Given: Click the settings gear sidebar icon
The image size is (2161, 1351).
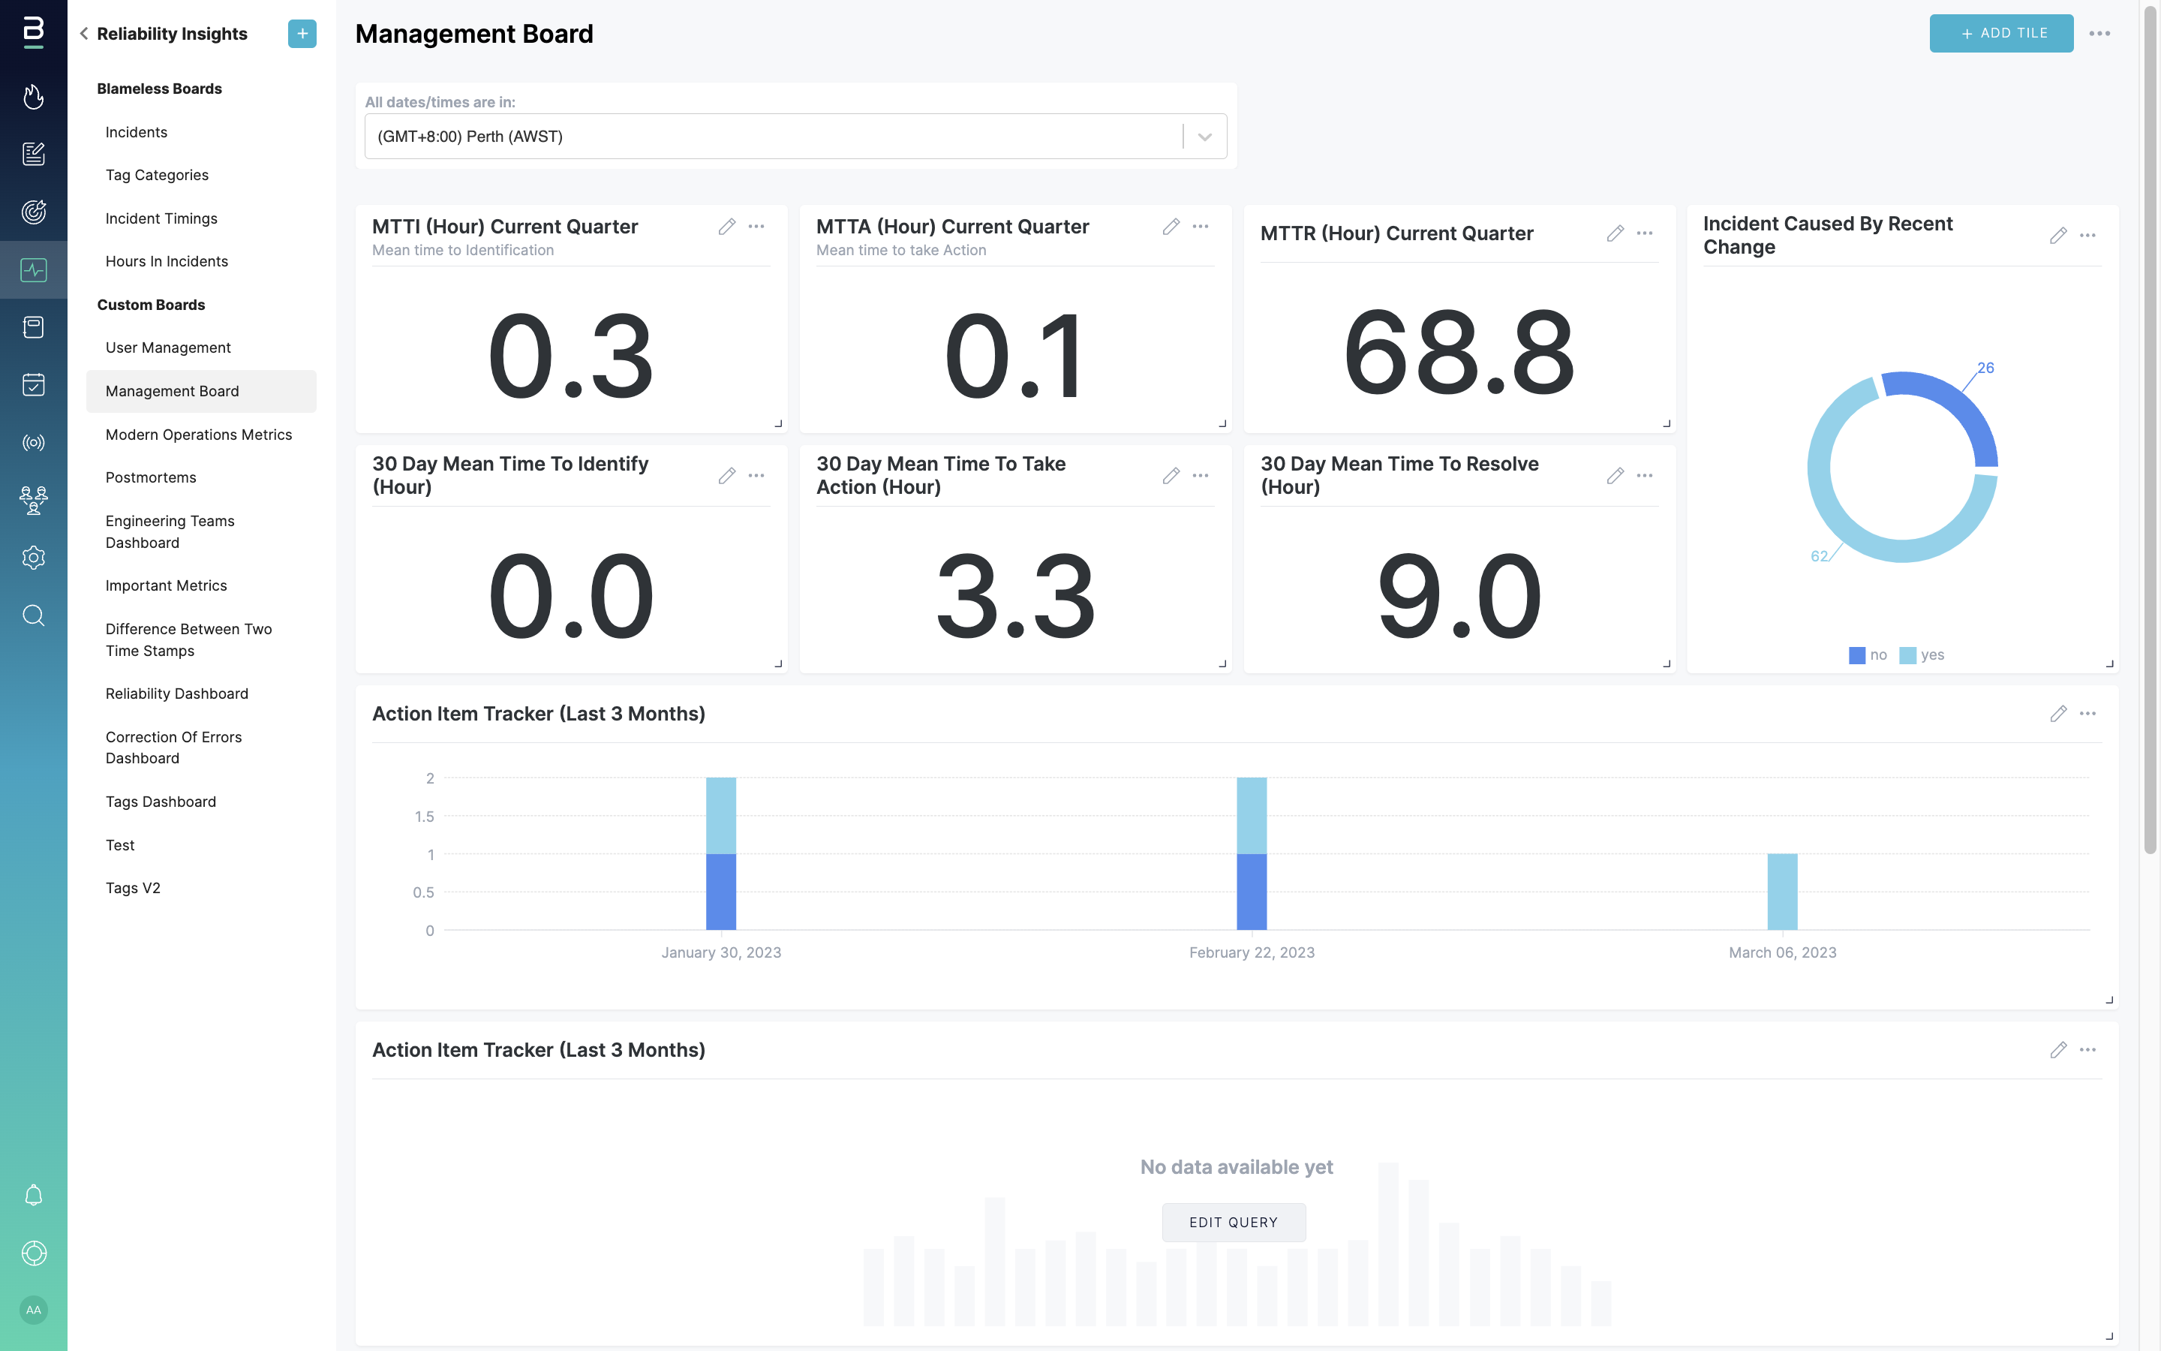Looking at the screenshot, I should [33, 558].
